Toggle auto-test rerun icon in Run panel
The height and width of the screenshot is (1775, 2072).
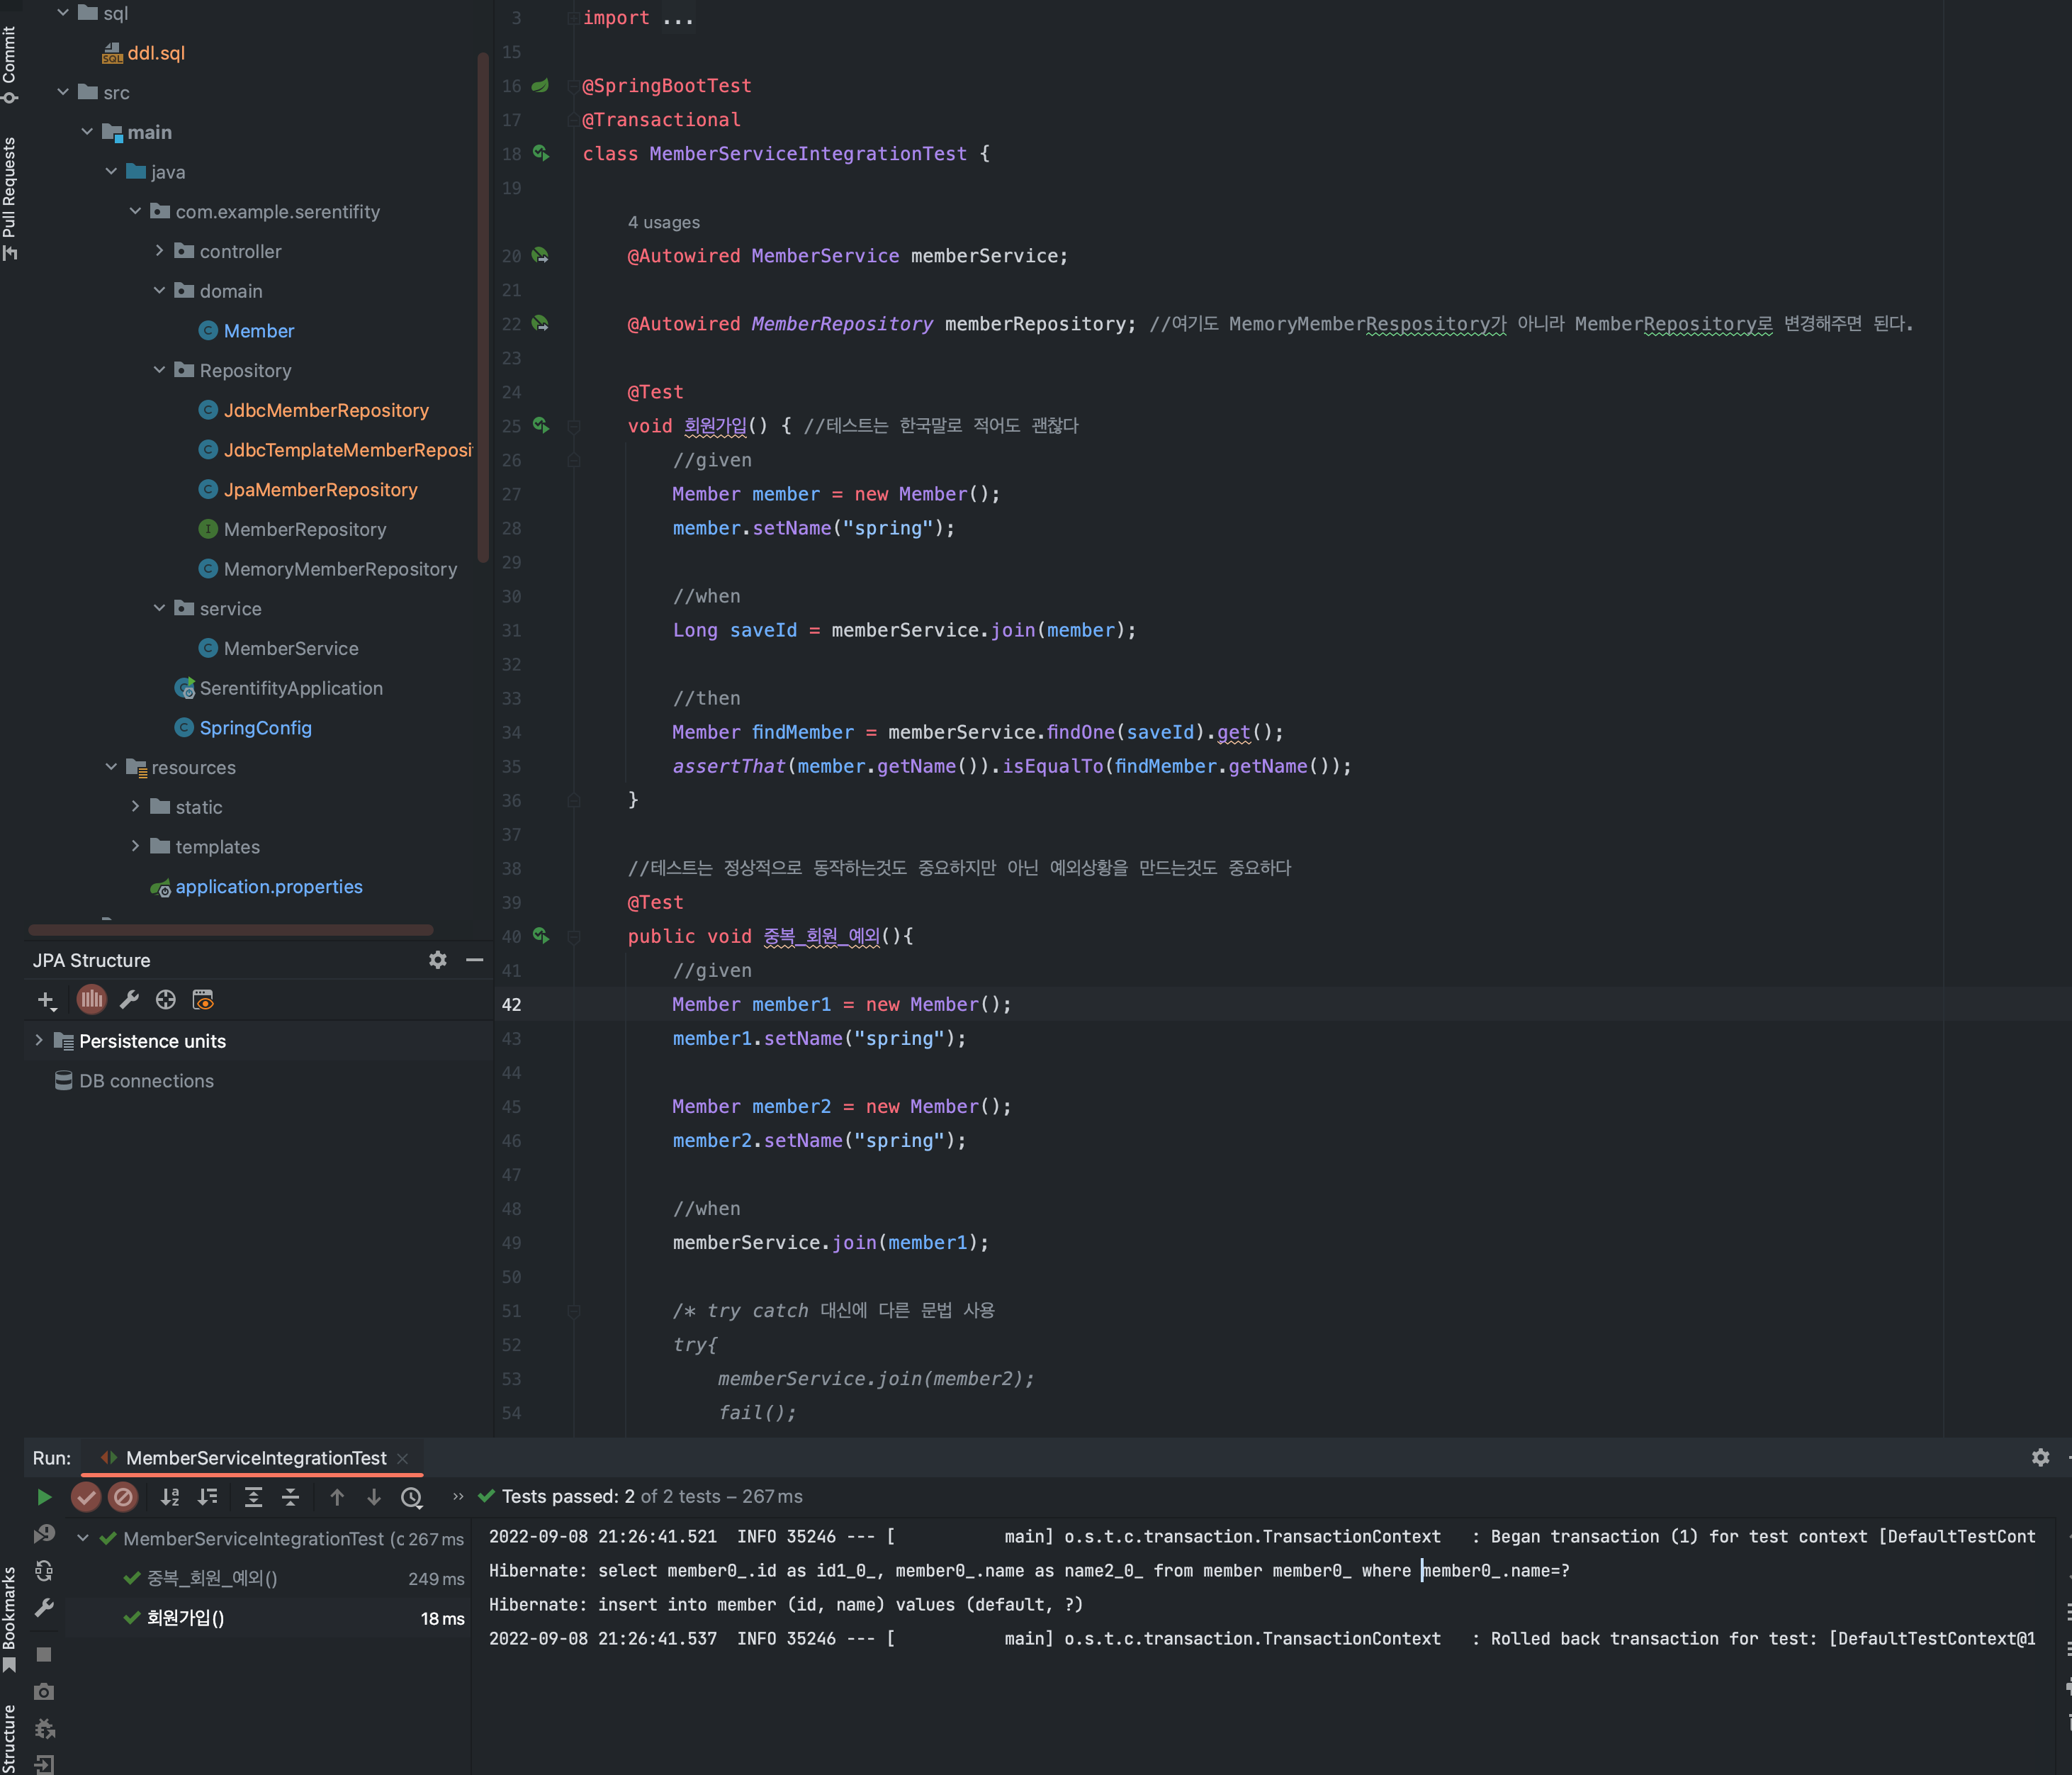[x=44, y=1571]
